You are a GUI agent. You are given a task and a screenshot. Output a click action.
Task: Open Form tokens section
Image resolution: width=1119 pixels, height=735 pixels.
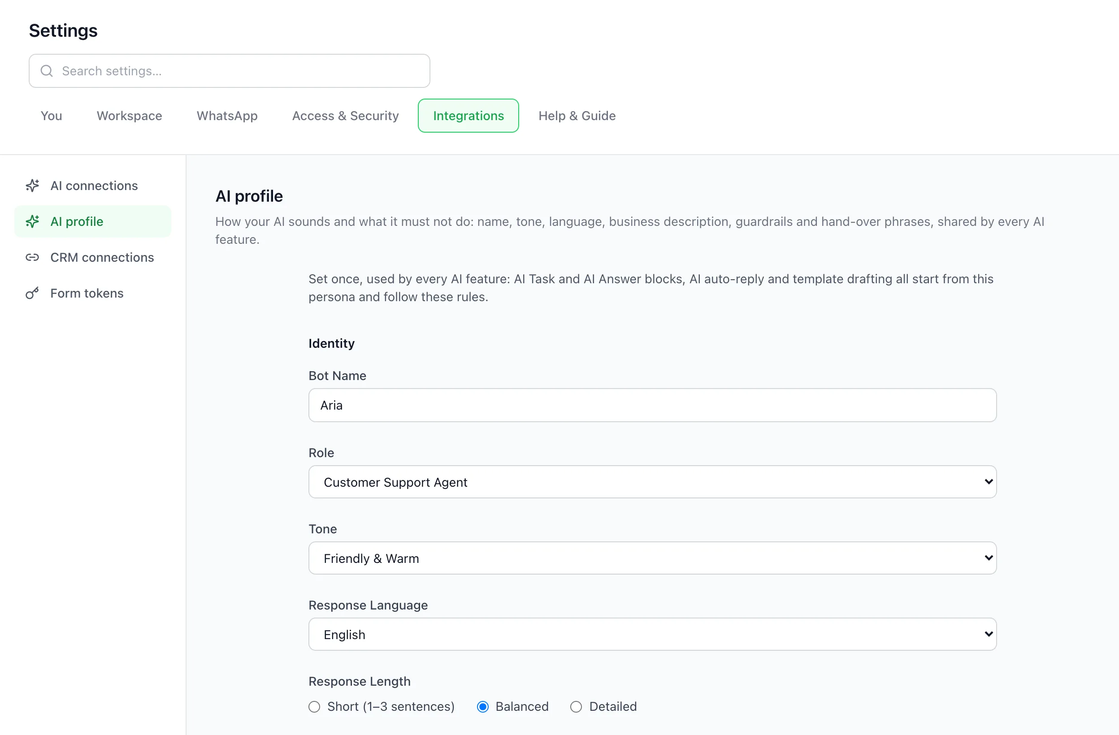(93, 293)
